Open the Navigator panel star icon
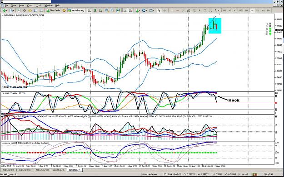This screenshot has width=284, height=177. tap(30, 10)
